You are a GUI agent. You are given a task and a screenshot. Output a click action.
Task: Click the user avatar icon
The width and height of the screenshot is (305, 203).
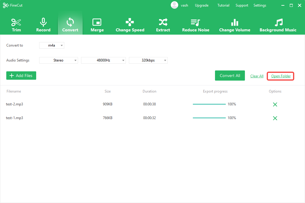click(x=174, y=5)
